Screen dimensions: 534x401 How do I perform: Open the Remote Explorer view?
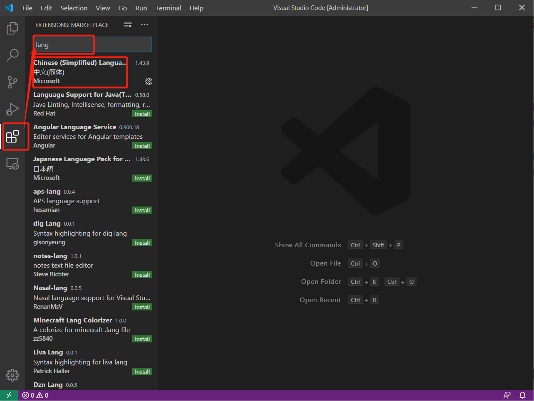coord(12,164)
